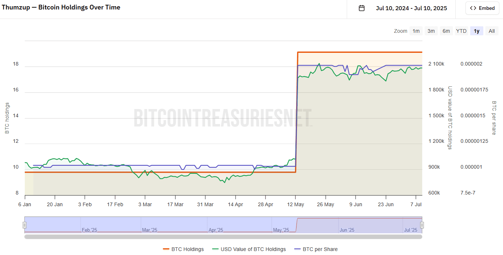The height and width of the screenshot is (255, 503).
Task: Open the calendar date picker icon
Action: 362,8
